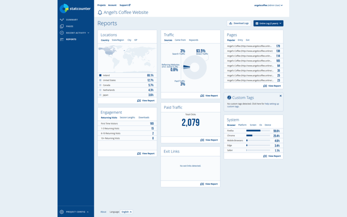Click the world map in Locations
Screen dimensions: 347x217
pos(127,58)
